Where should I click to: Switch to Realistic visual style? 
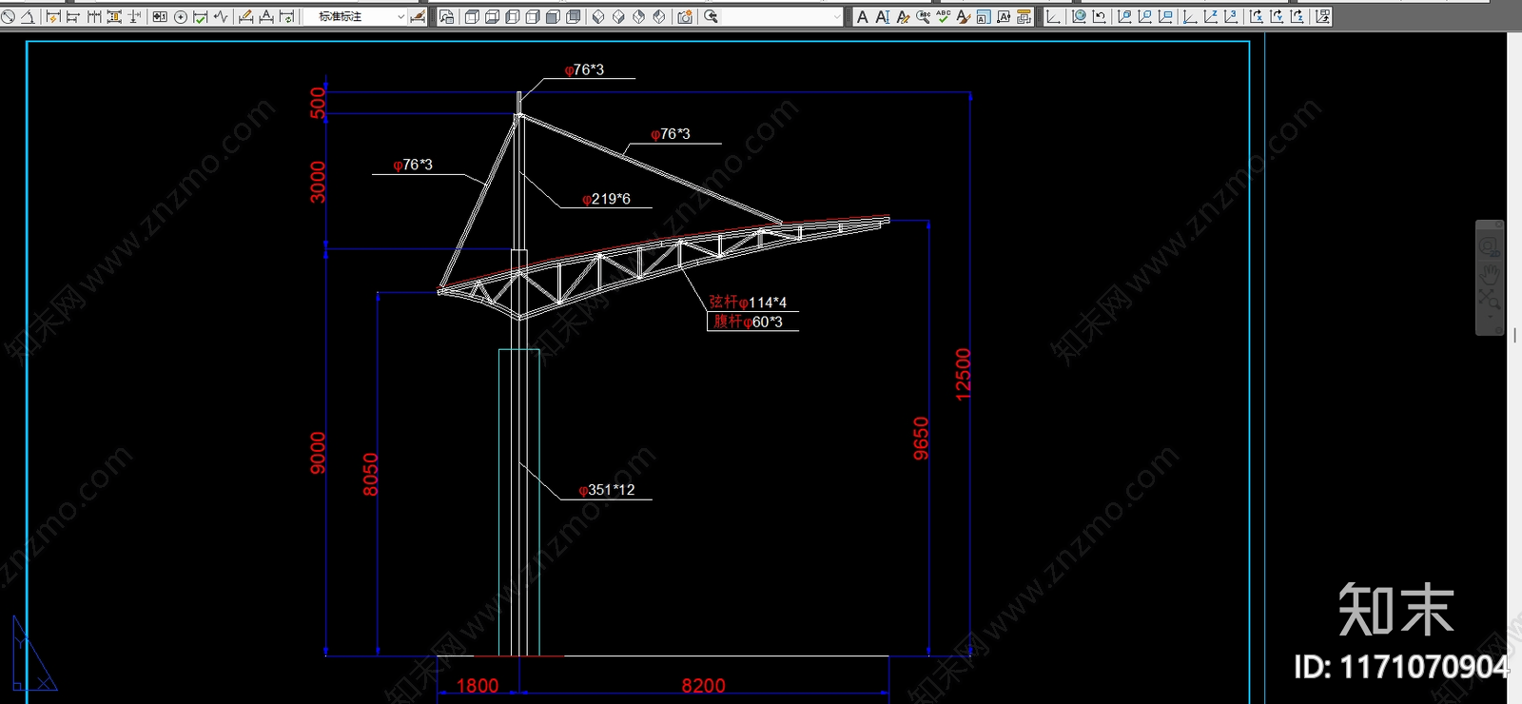(533, 16)
